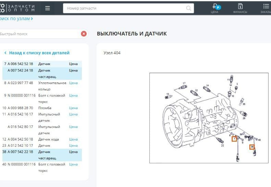Select part number A 023 997 77 48
Image resolution: width=271 pixels, height=187 pixels.
pyautogui.click(x=20, y=83)
